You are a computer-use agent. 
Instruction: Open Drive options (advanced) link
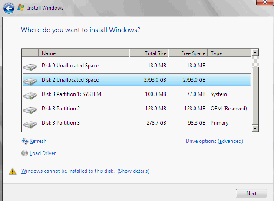pyautogui.click(x=214, y=141)
